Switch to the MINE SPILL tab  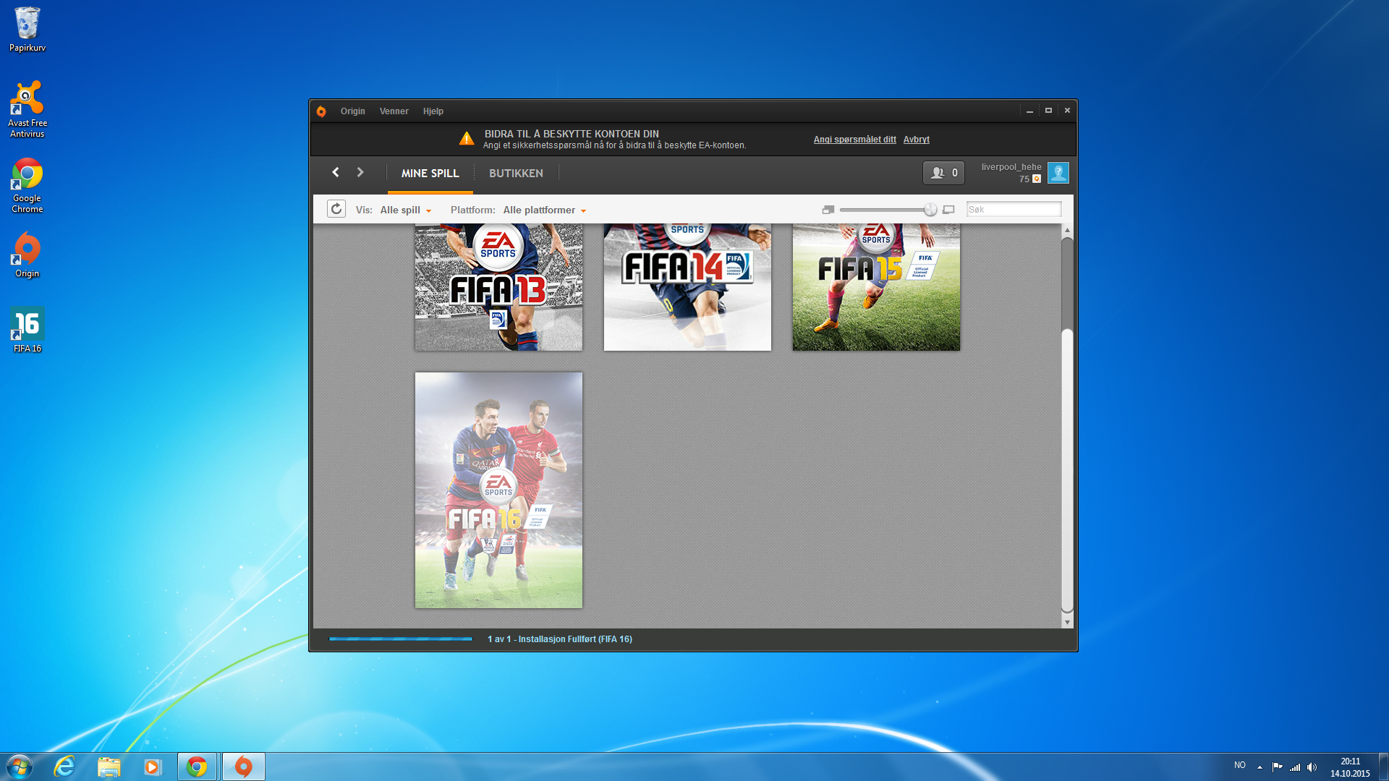430,174
